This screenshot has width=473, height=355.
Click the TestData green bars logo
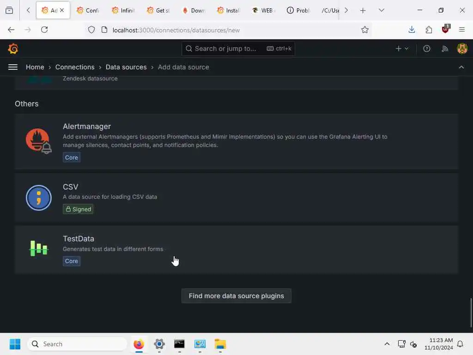[x=39, y=248]
